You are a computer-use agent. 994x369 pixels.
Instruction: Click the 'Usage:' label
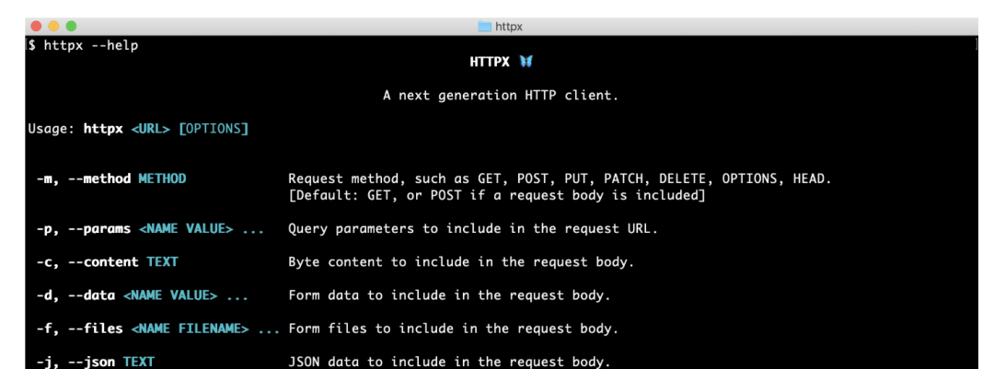[x=52, y=130]
